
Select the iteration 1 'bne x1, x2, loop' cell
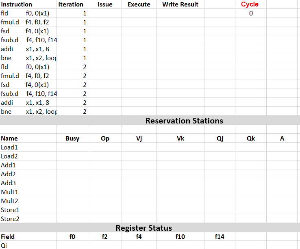coord(28,58)
